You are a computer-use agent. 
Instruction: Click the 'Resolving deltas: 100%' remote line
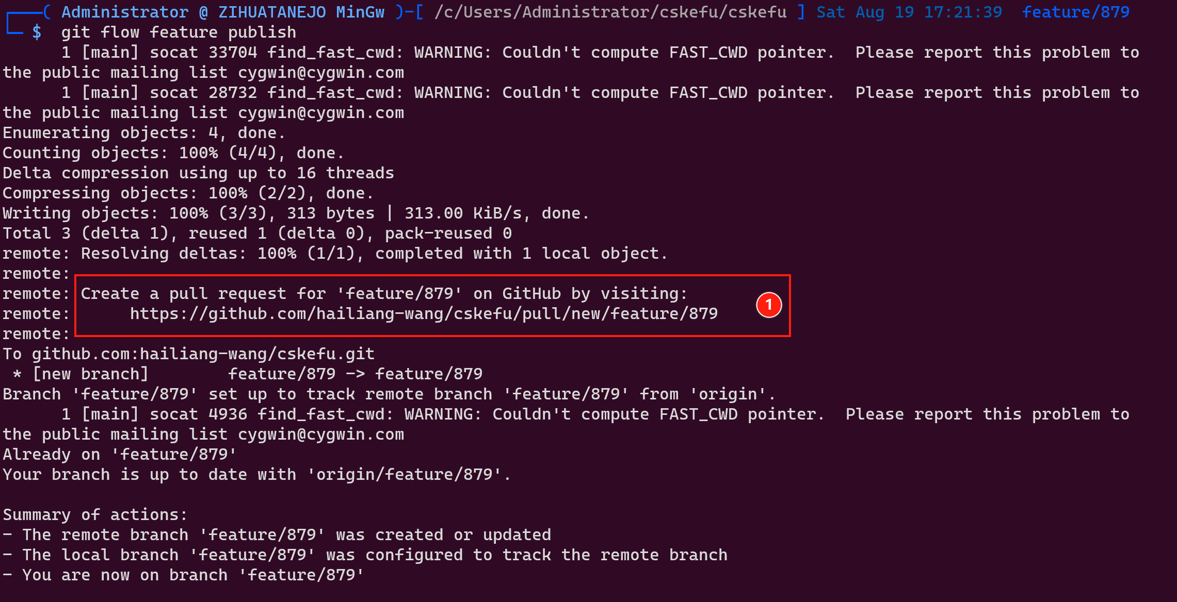[x=335, y=254]
